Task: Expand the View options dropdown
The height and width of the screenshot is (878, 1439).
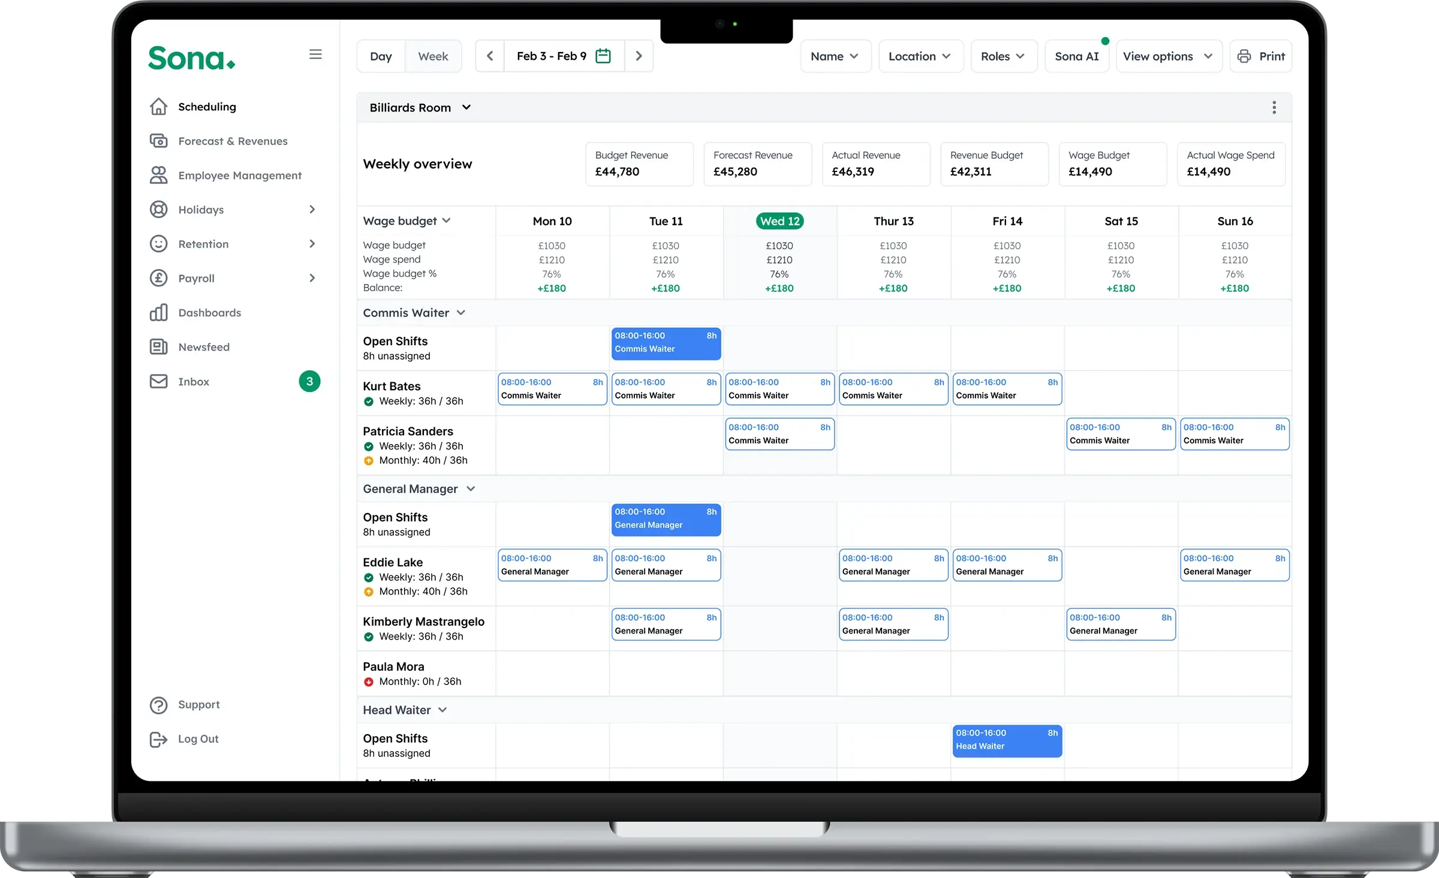Action: [1168, 56]
